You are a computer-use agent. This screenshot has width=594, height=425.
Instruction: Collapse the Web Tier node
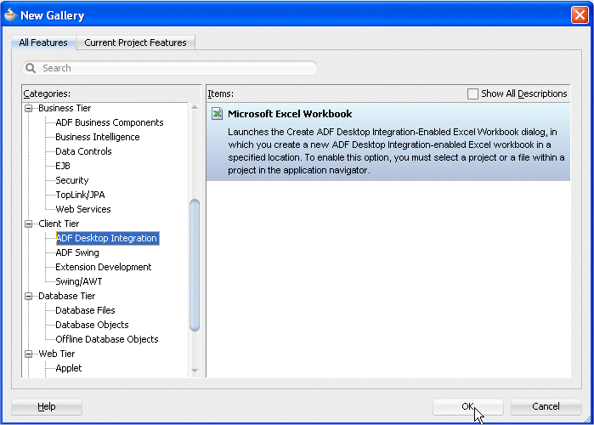(x=28, y=354)
